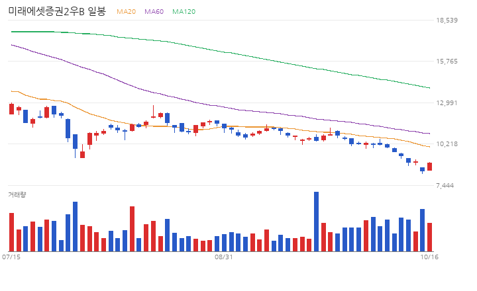Click the 7,444 price axis label
The image size is (477, 291).
click(445, 186)
